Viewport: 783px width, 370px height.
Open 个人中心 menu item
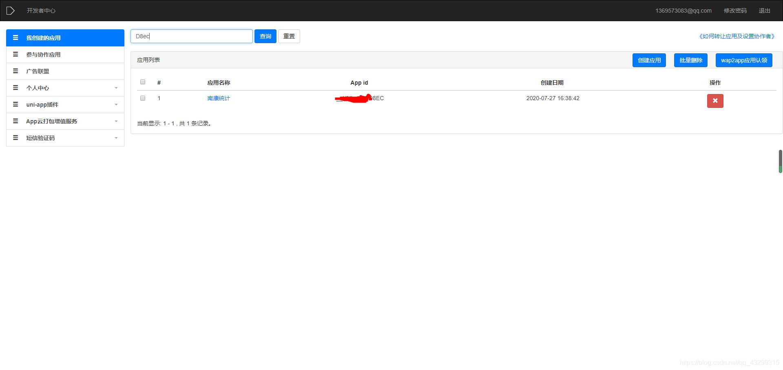[x=65, y=88]
